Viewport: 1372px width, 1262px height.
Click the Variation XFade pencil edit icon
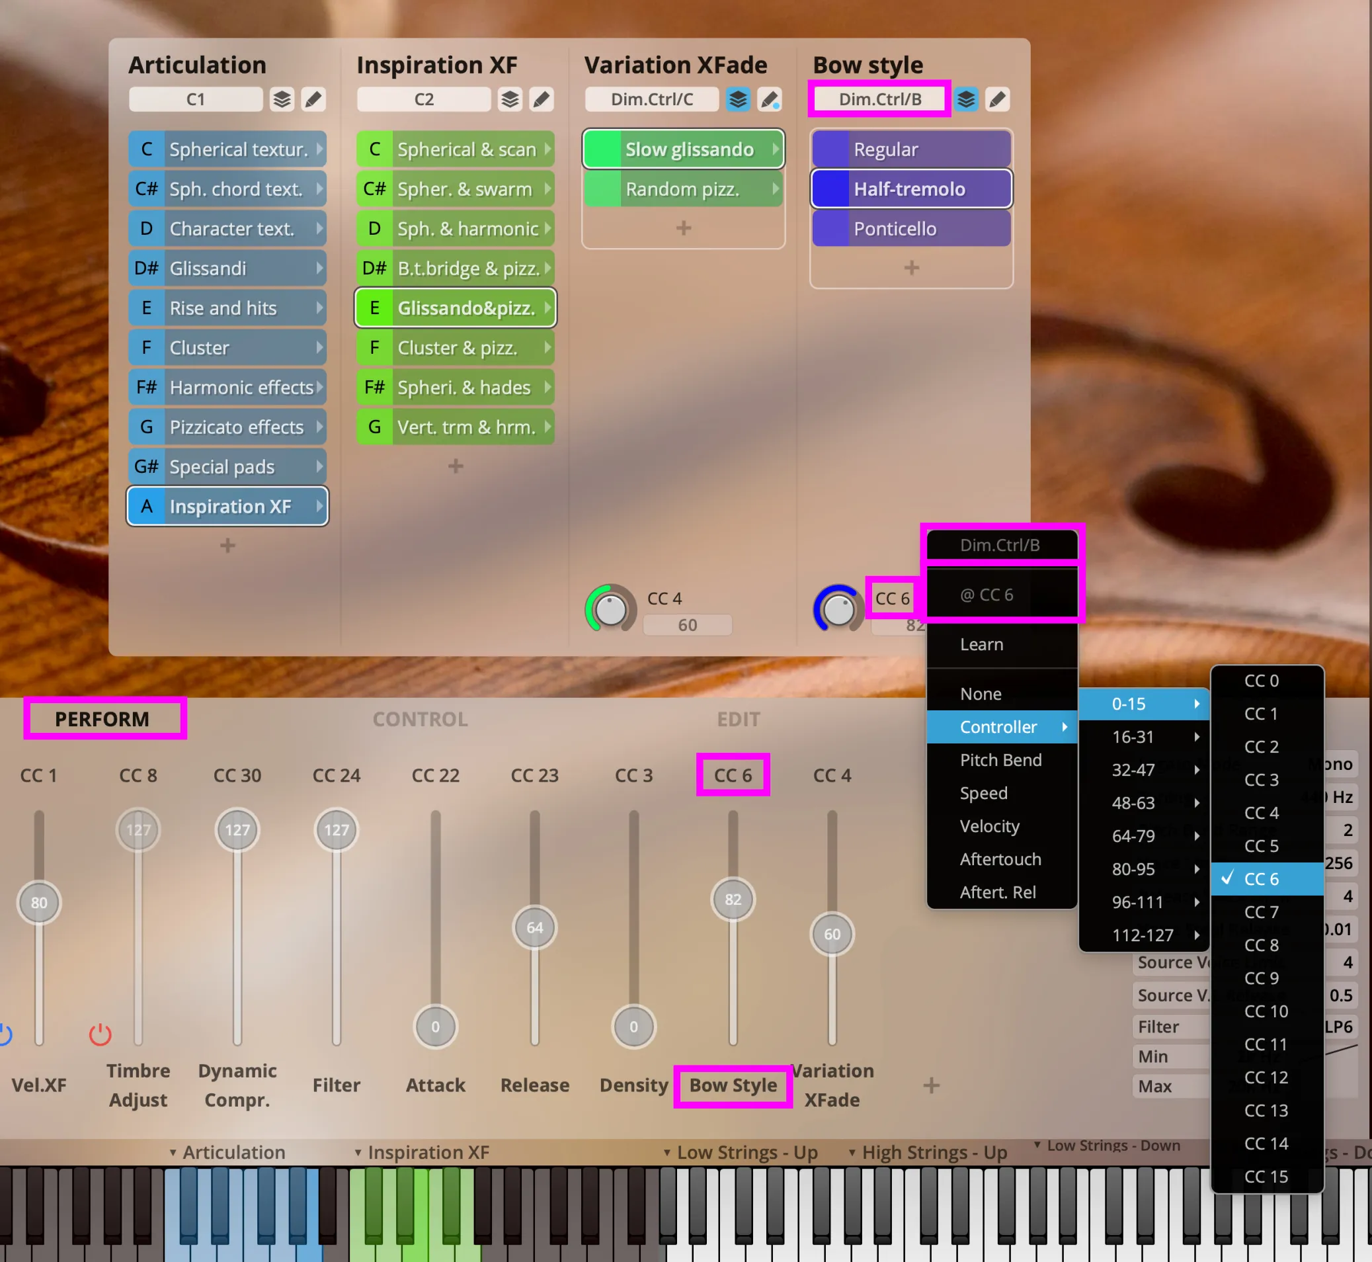point(769,99)
